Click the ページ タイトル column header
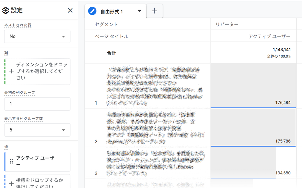 (111, 36)
